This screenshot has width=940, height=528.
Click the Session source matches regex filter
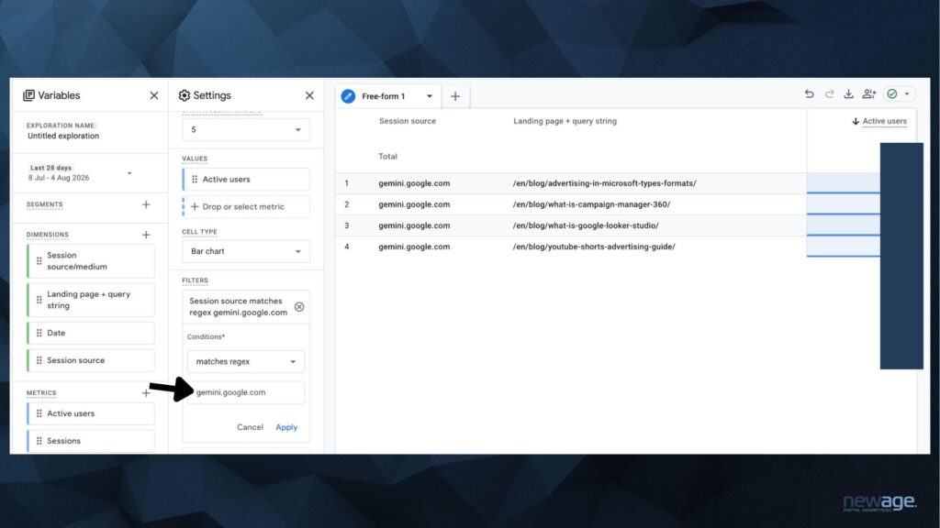click(238, 307)
